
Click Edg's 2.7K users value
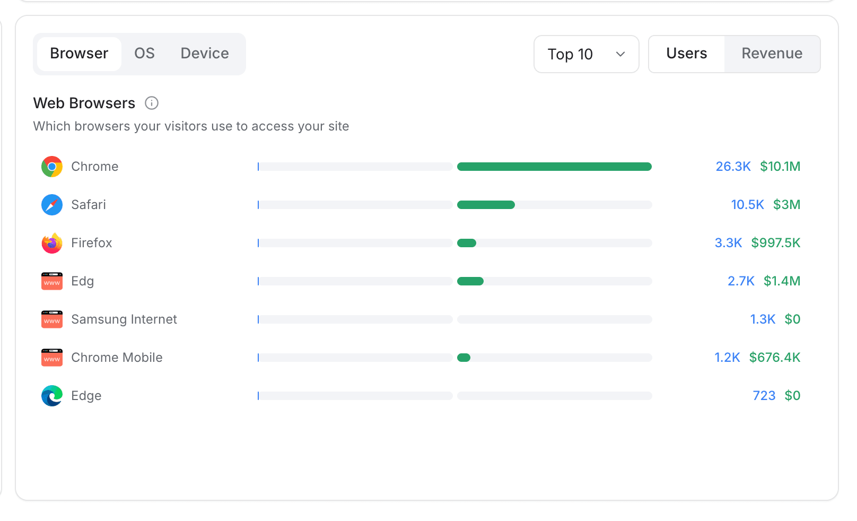tap(741, 281)
